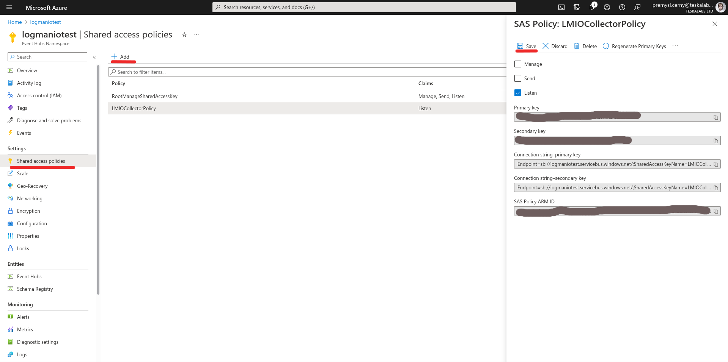Regenerate Primary Keys for the policy
The height and width of the screenshot is (362, 728).
click(x=634, y=46)
